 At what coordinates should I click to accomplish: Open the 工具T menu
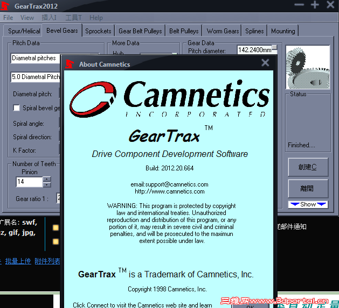coord(73,18)
